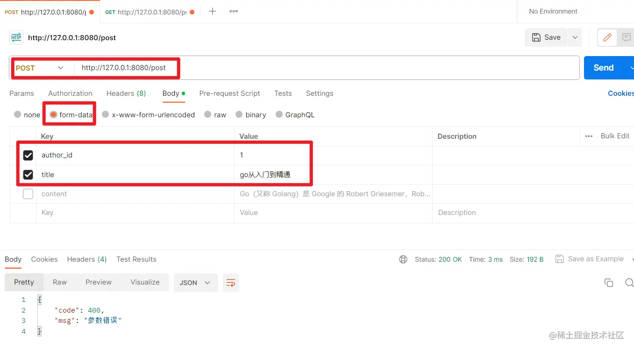The height and width of the screenshot is (350, 634).
Task: Show the response Cookies tab
Action: [44, 259]
